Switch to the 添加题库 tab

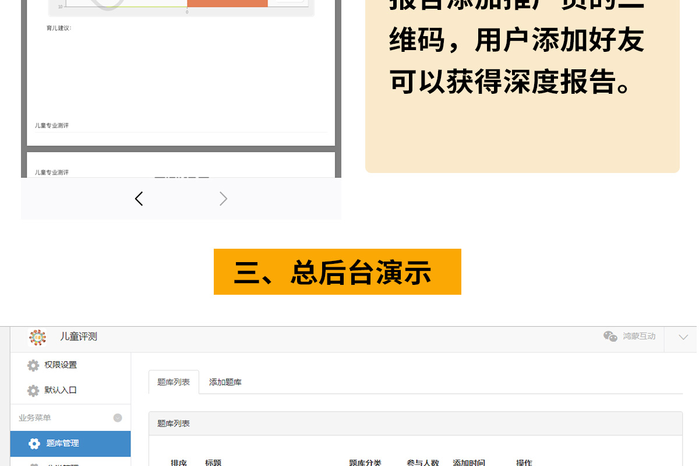pyautogui.click(x=225, y=382)
